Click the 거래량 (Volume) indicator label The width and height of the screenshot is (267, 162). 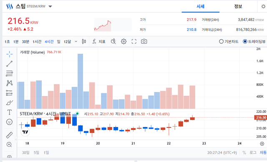coord(32,52)
